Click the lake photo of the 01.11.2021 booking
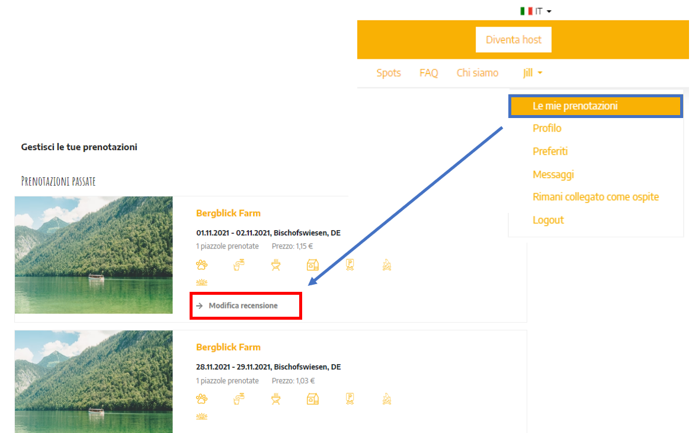 (x=94, y=255)
